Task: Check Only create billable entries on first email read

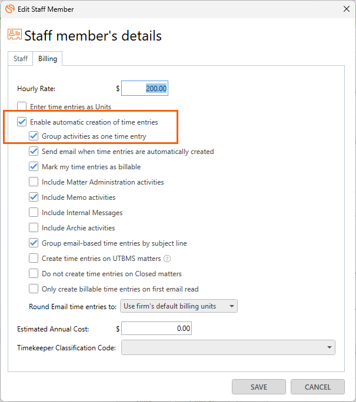Action: coord(34,289)
